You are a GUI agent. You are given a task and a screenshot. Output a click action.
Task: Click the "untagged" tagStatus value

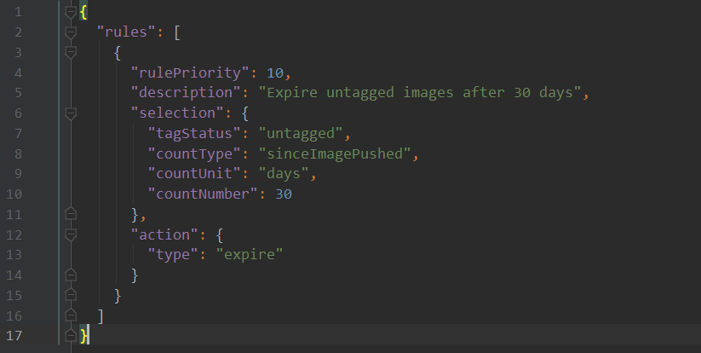click(301, 133)
